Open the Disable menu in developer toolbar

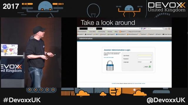click(80, 34)
